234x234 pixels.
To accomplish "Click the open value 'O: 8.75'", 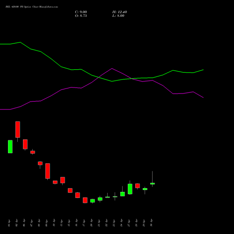I will coord(81,16).
